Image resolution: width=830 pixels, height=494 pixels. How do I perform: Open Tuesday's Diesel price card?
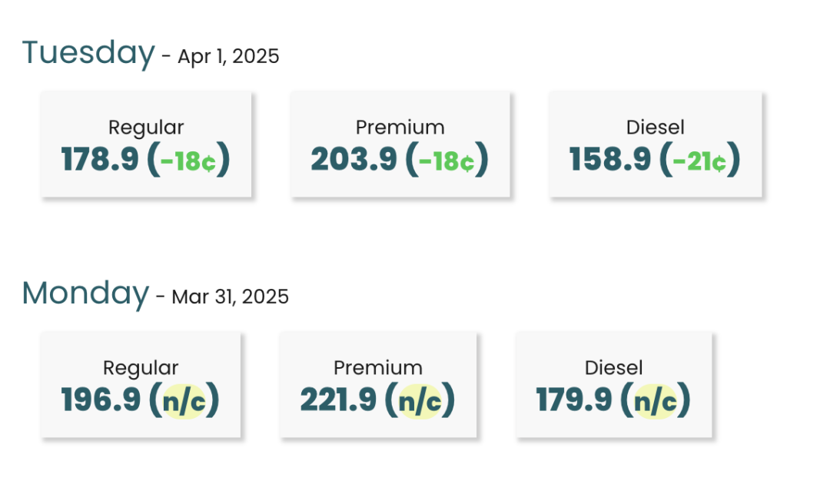click(x=656, y=144)
